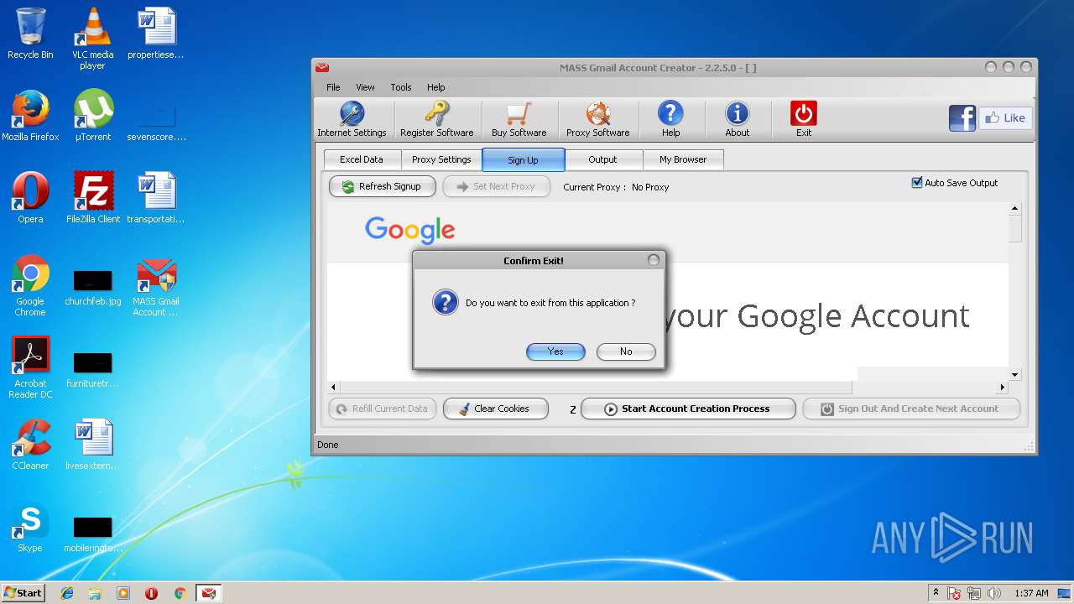Open Recycle Bin on desktop
Image resolution: width=1074 pixels, height=604 pixels.
coord(30,34)
